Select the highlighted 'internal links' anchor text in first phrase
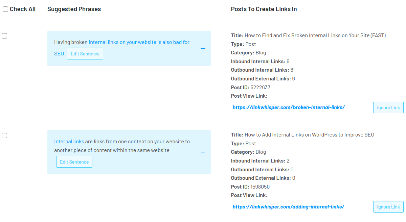Screen dimensions: 406x222 pyautogui.click(x=106, y=42)
